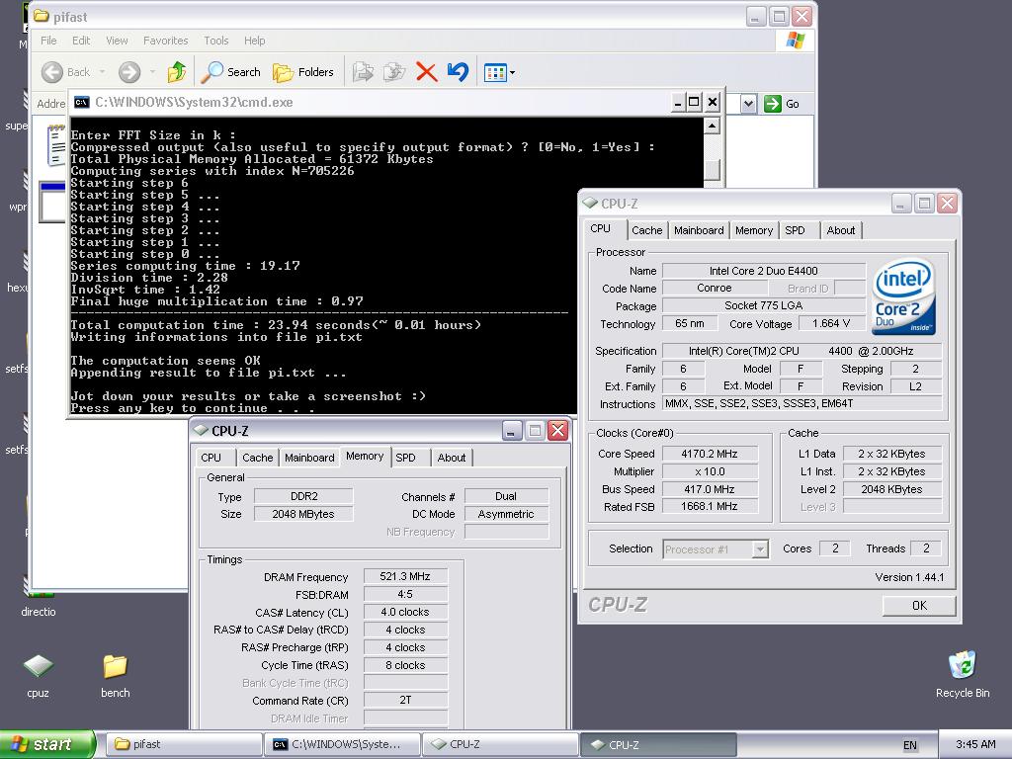Click the right CPU-Z title bar icon
This screenshot has width=1012, height=759.
coord(590,203)
